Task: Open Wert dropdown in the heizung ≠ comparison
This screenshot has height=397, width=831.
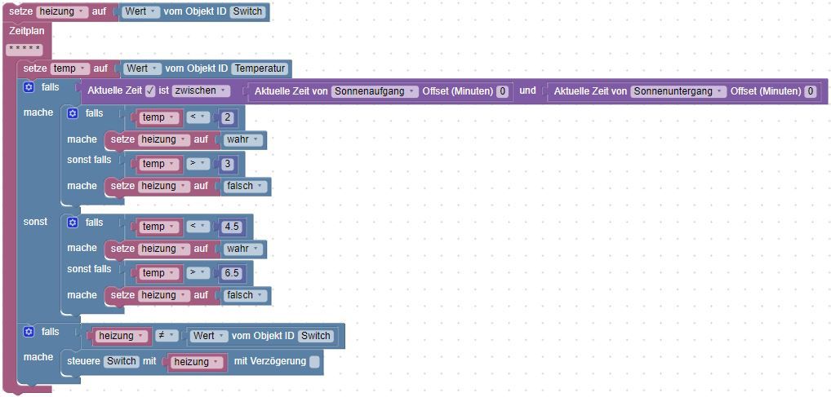Action: pos(209,336)
